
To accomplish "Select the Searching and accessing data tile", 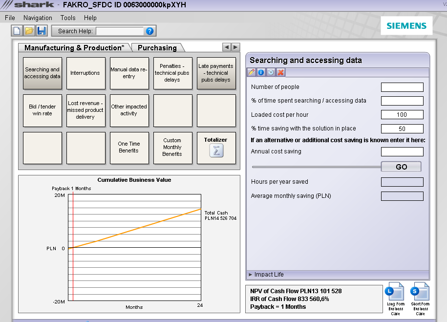I will [42, 73].
